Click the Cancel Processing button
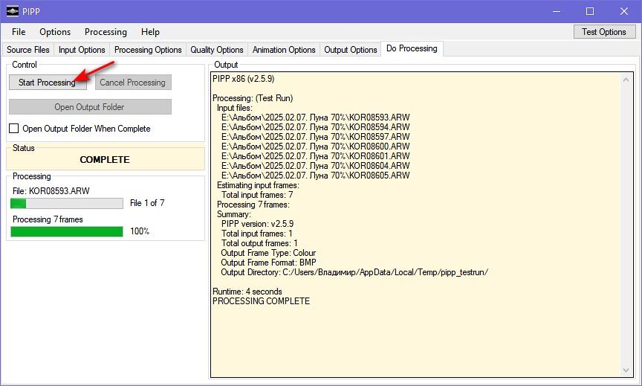The image size is (642, 386). pos(133,83)
